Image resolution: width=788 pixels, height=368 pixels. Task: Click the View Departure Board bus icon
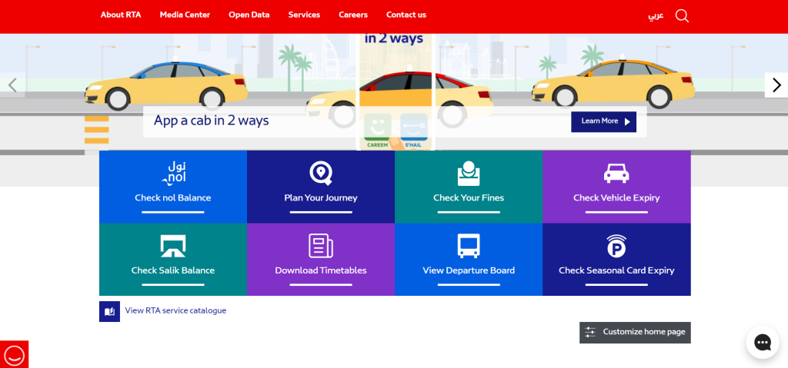click(469, 246)
